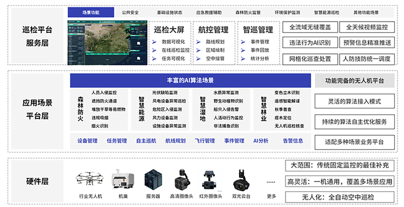This screenshot has height=207, width=404.
Task: Open the 告警信息 link
Action: [293, 140]
